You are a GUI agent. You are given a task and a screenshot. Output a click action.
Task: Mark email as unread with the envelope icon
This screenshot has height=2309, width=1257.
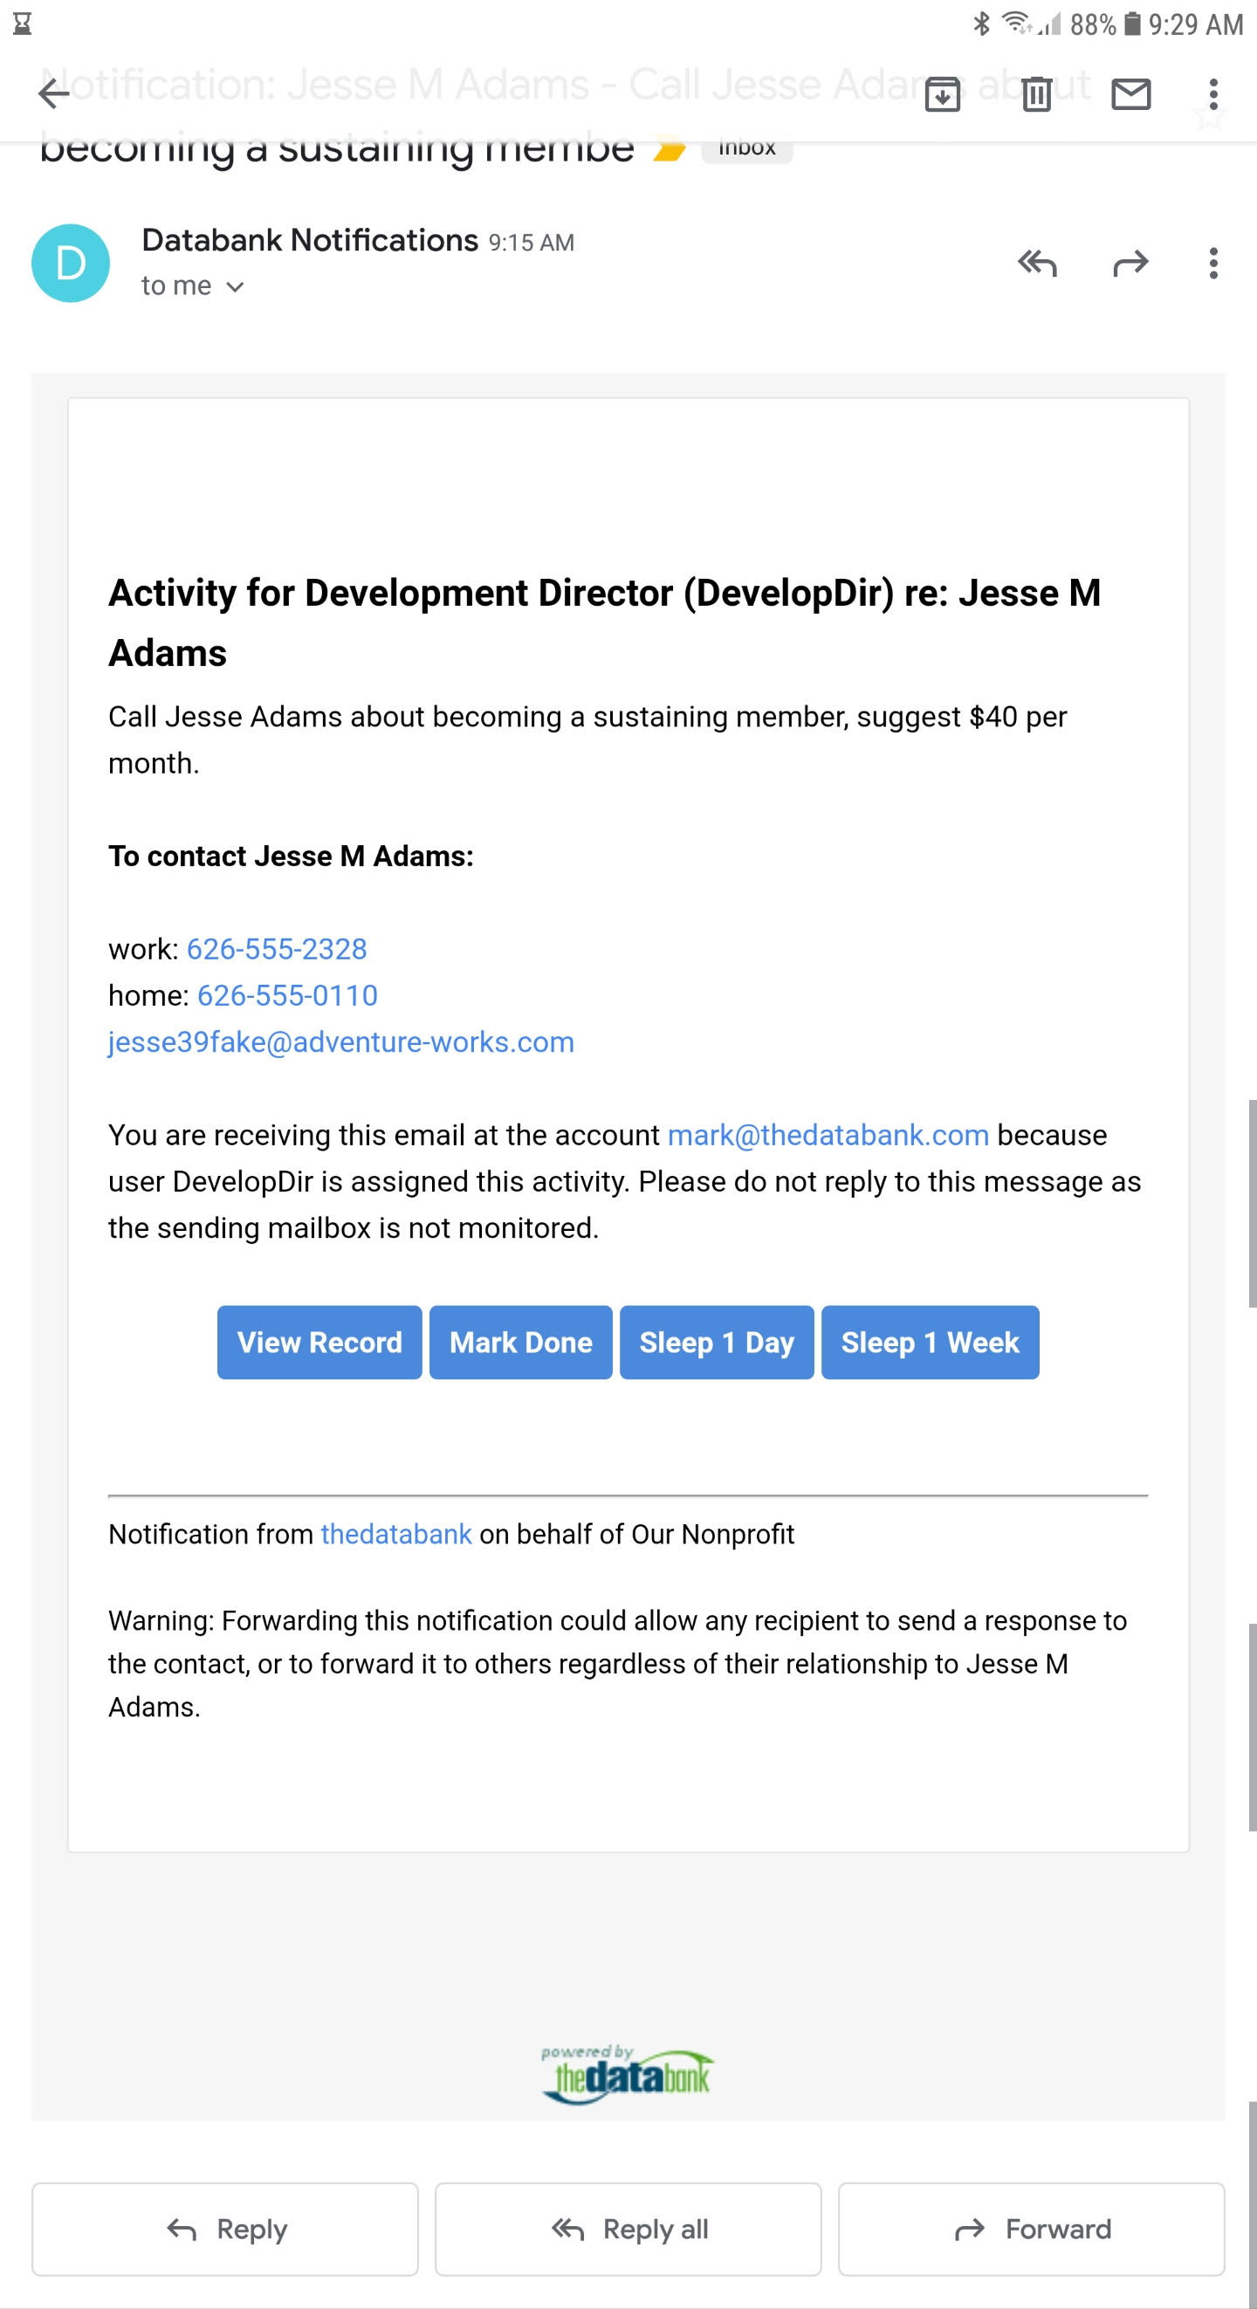tap(1130, 93)
